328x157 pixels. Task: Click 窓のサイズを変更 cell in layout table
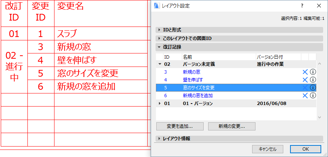click(x=101, y=73)
